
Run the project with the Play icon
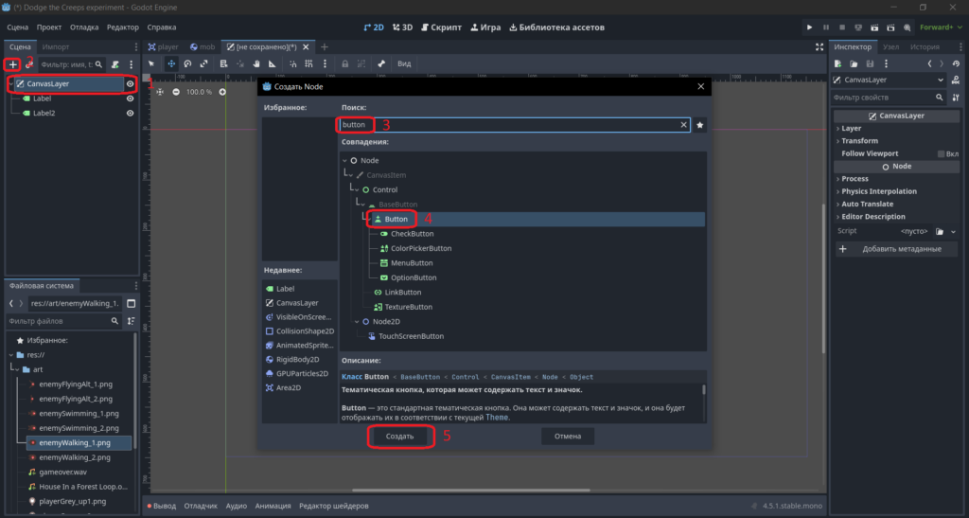[x=809, y=27]
